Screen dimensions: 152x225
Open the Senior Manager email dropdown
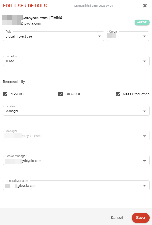coord(76,160)
